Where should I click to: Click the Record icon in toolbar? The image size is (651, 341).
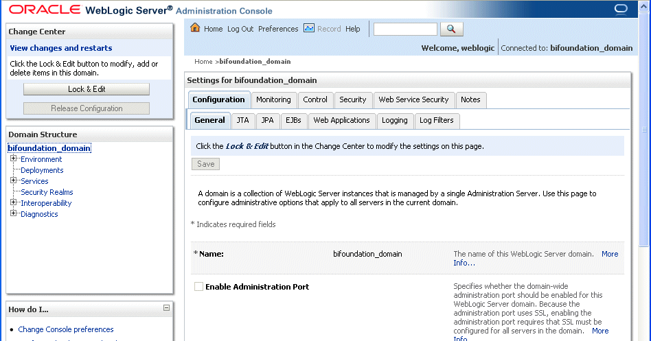pyautogui.click(x=309, y=28)
